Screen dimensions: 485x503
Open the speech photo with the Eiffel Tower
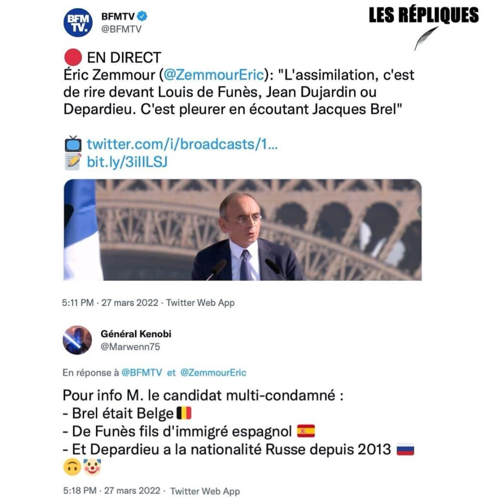tap(243, 230)
